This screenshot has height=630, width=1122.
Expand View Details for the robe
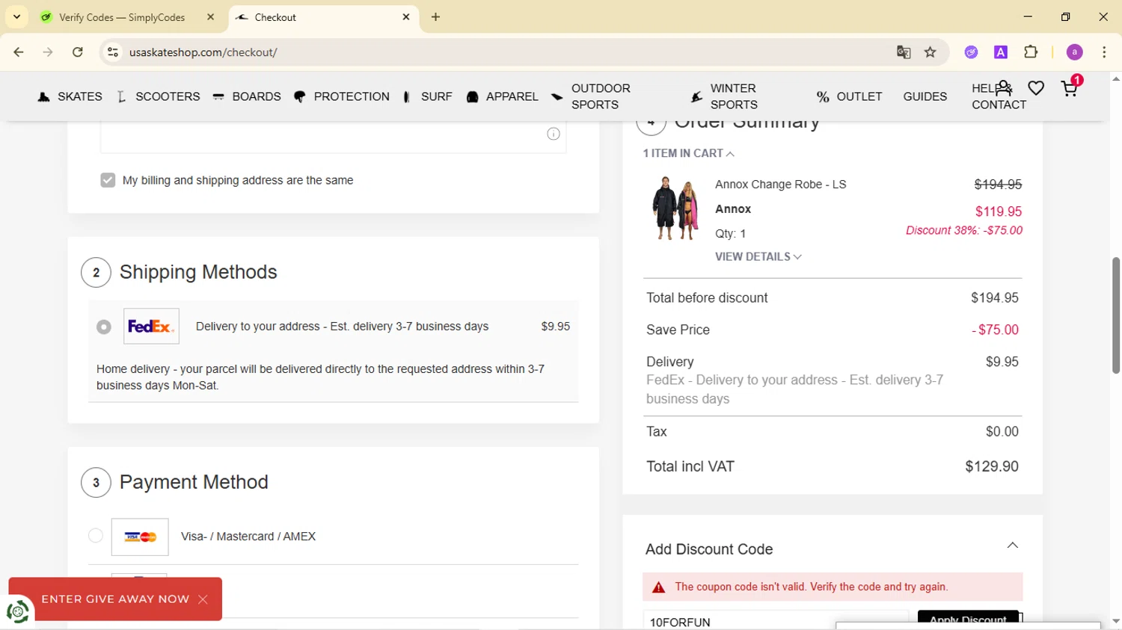click(758, 256)
